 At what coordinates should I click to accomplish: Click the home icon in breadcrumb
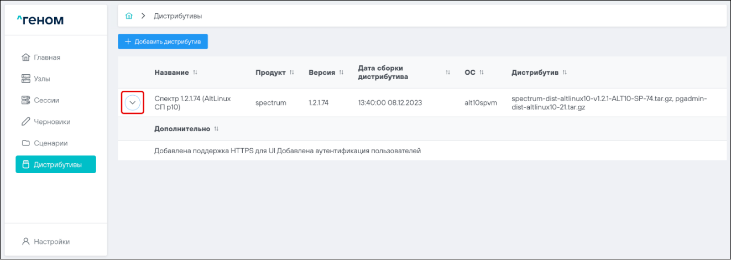click(x=129, y=16)
